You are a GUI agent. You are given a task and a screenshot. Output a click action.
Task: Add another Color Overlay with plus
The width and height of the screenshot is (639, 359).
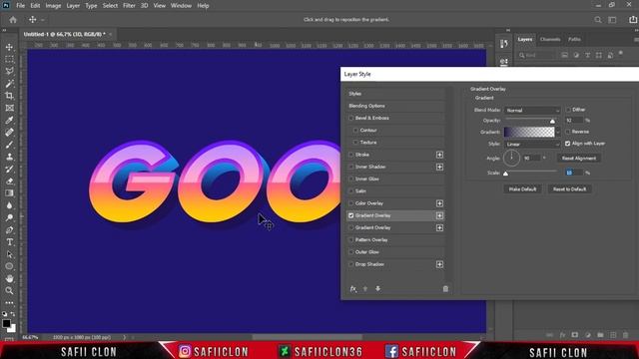click(x=439, y=203)
